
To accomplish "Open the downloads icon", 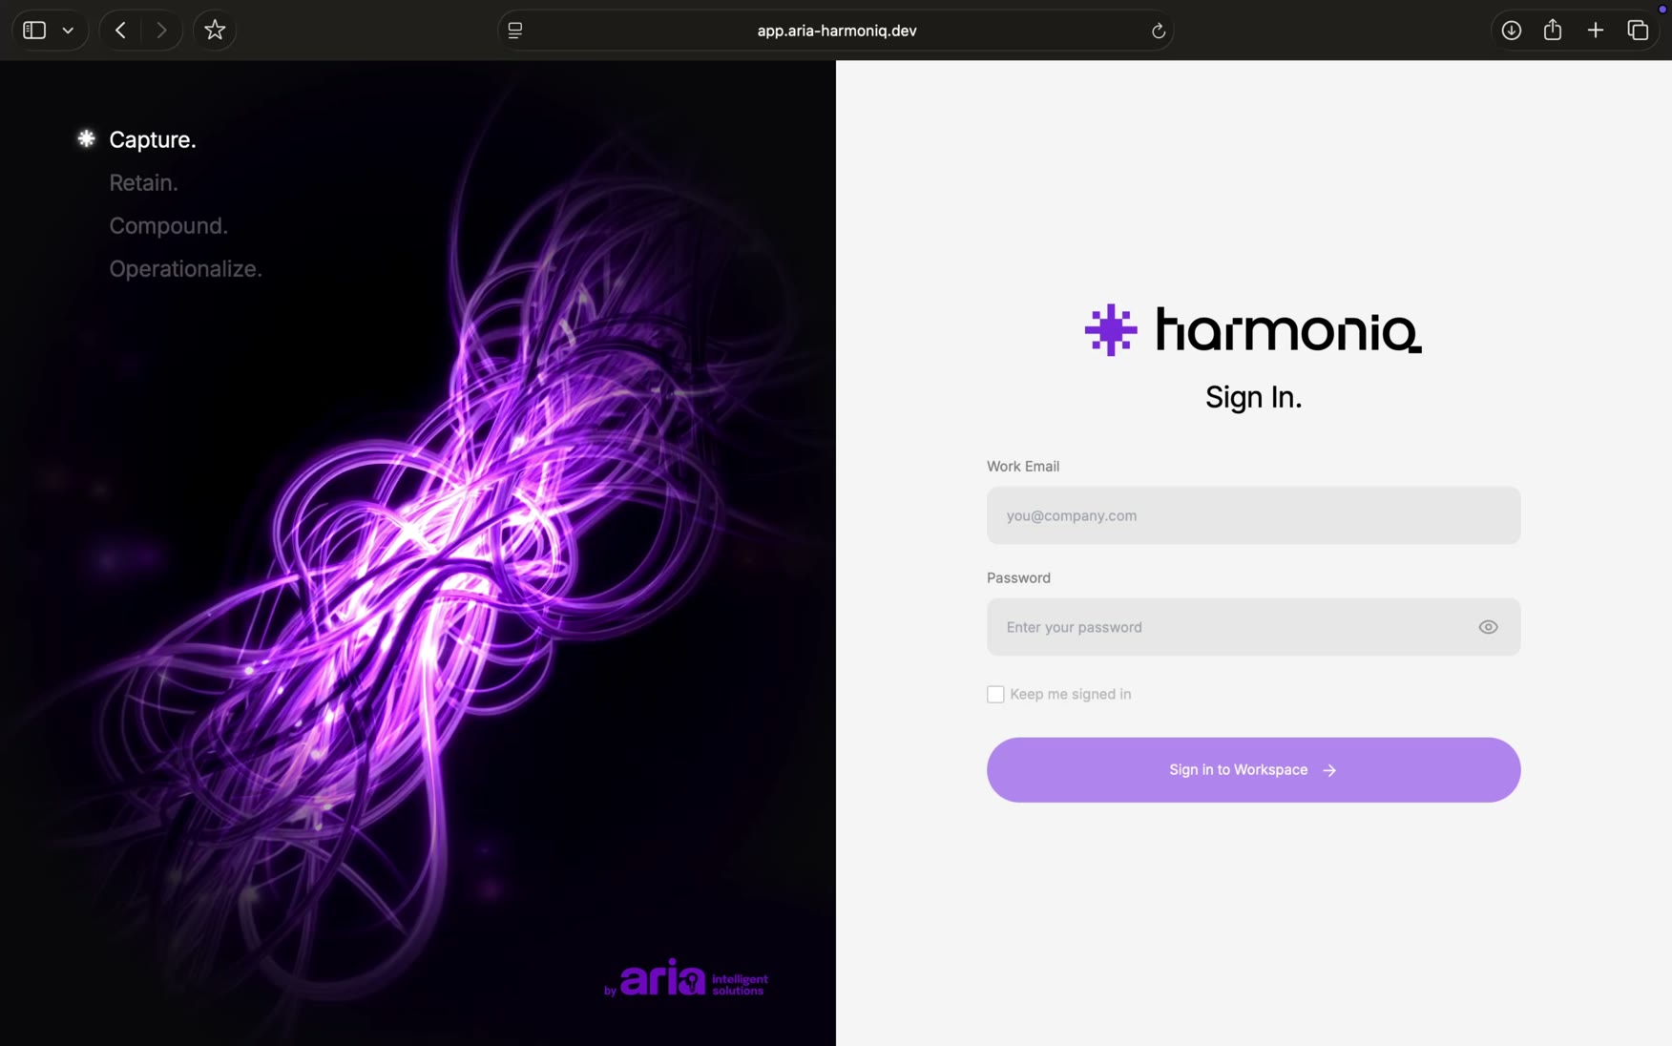I will pos(1511,31).
